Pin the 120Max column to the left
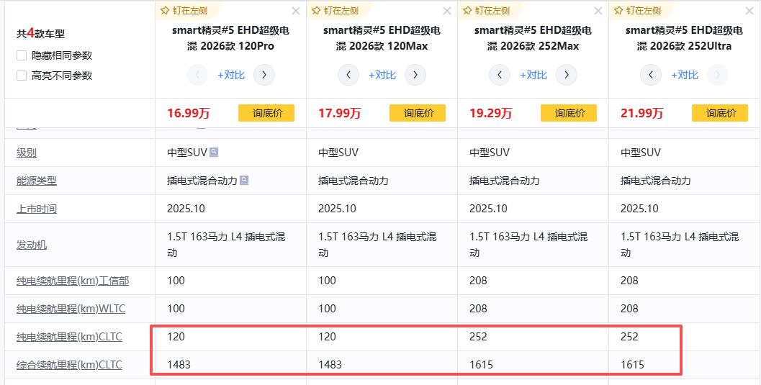 click(x=338, y=11)
